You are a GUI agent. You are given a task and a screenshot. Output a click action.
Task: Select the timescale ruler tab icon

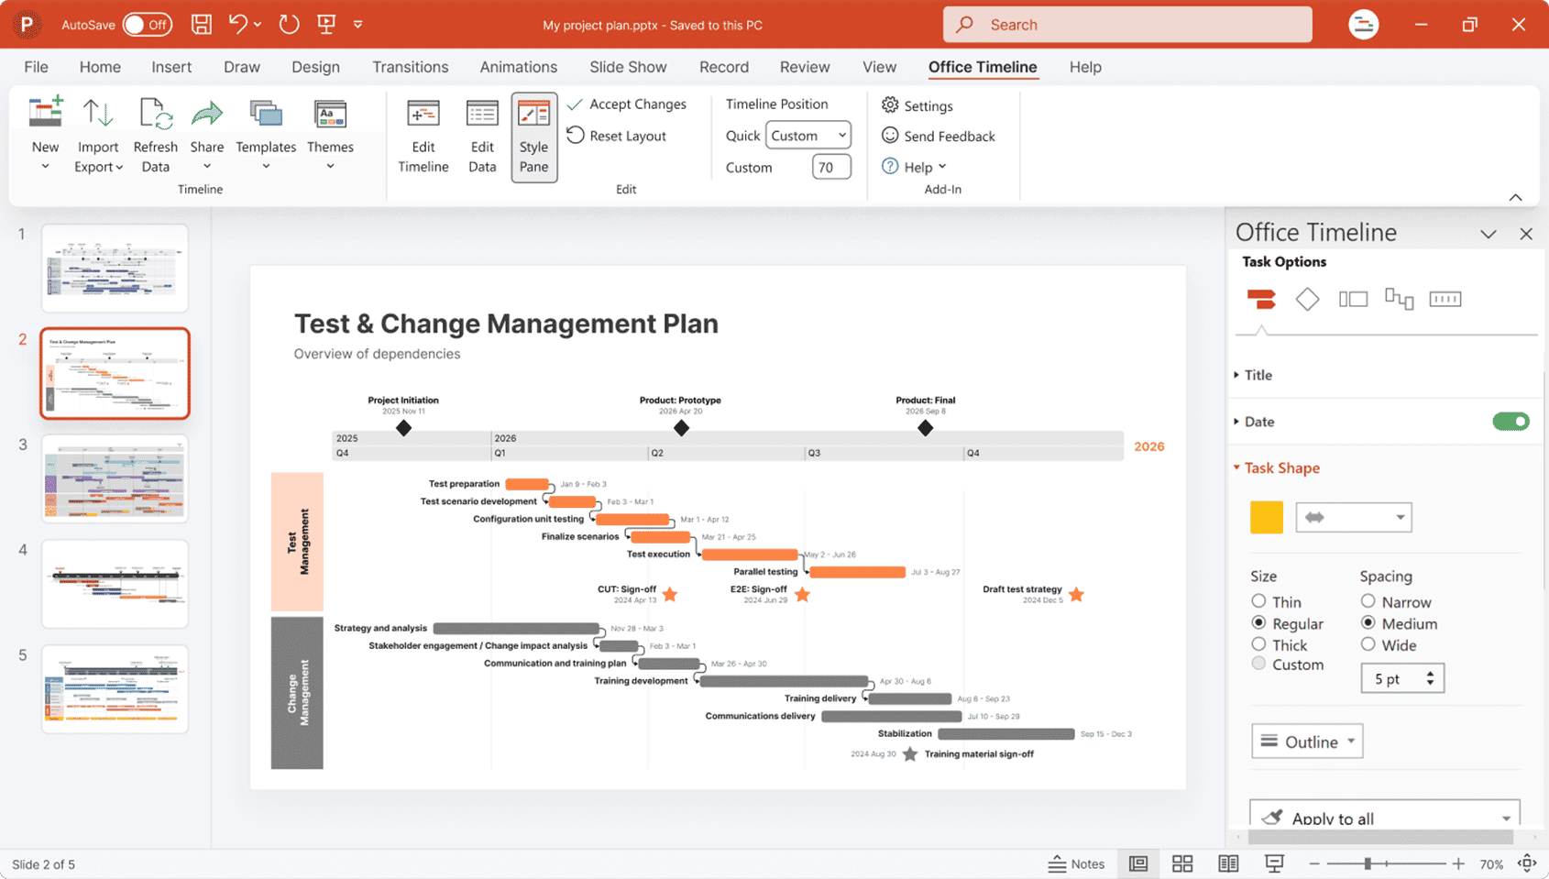click(1445, 299)
